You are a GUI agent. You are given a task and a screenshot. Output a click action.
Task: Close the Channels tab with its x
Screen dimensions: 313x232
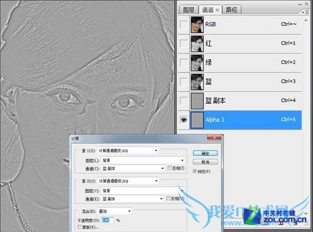[217, 10]
